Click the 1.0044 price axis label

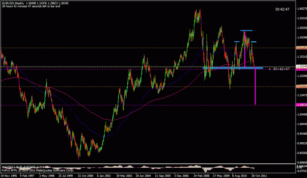coord(302,124)
